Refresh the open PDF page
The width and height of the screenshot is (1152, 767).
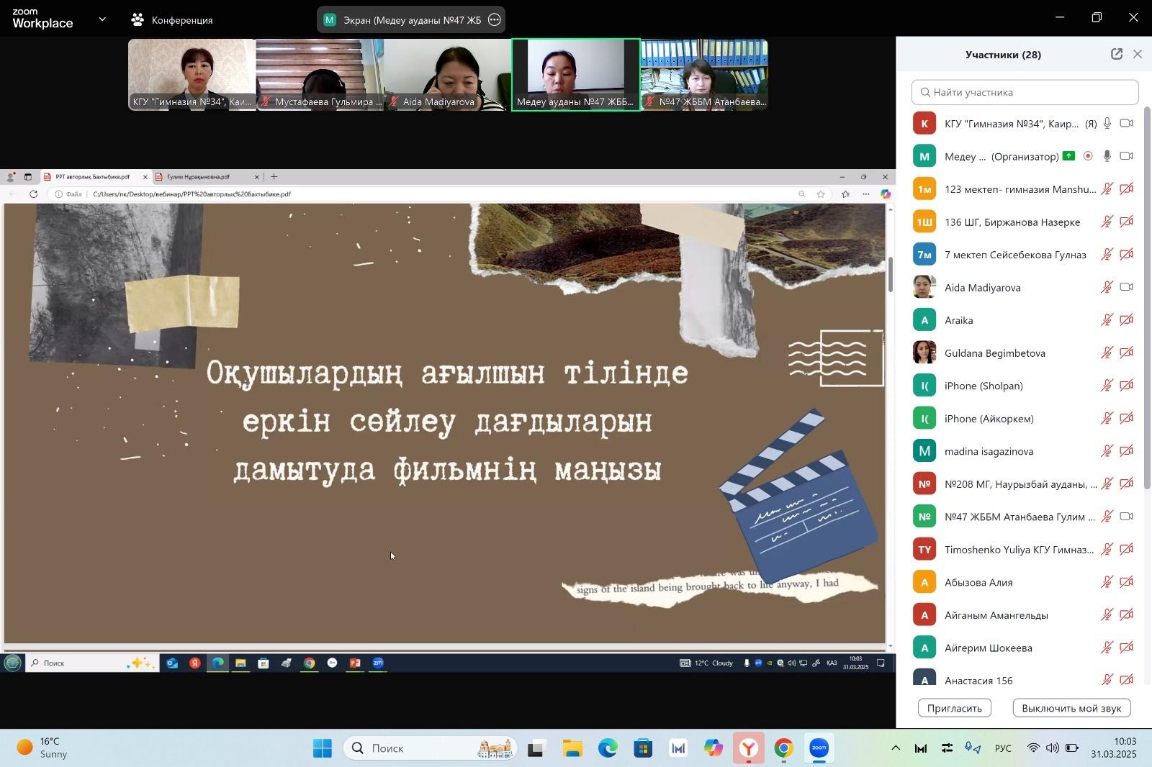point(34,194)
